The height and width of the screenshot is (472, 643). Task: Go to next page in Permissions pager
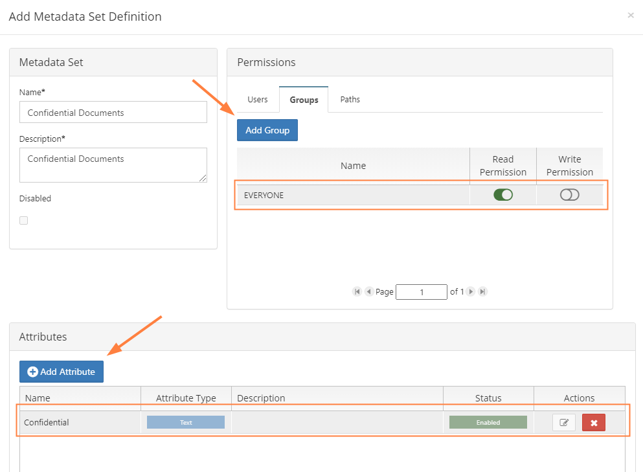[471, 292]
